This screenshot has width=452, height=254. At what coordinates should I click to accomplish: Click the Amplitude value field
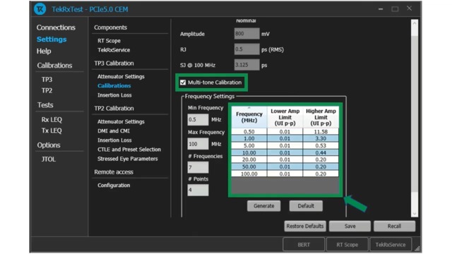(x=246, y=34)
